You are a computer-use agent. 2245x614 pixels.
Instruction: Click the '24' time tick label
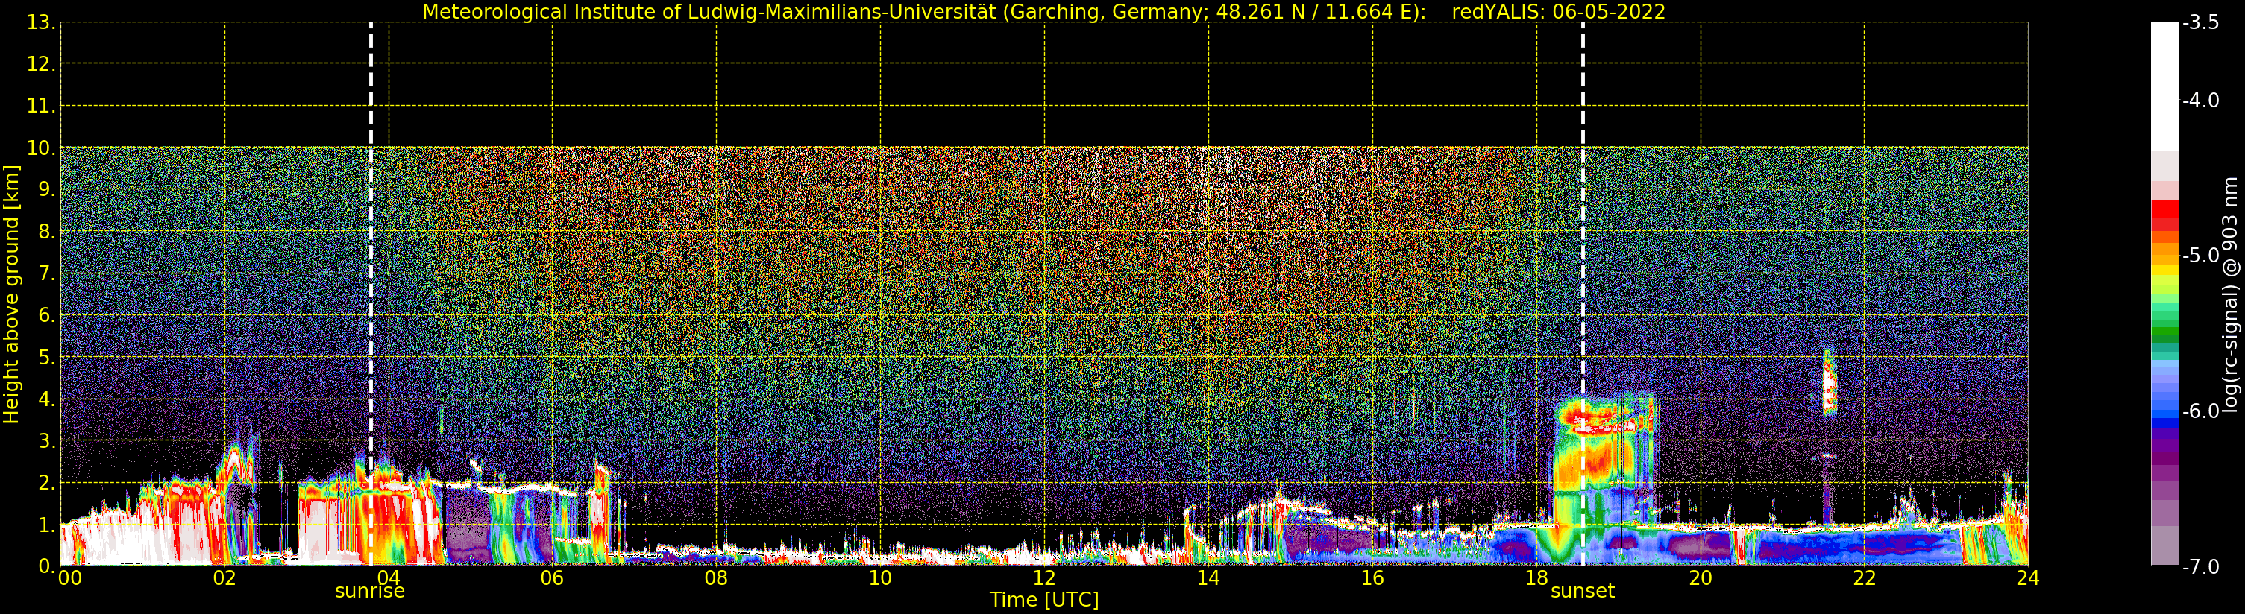[x=2028, y=577]
